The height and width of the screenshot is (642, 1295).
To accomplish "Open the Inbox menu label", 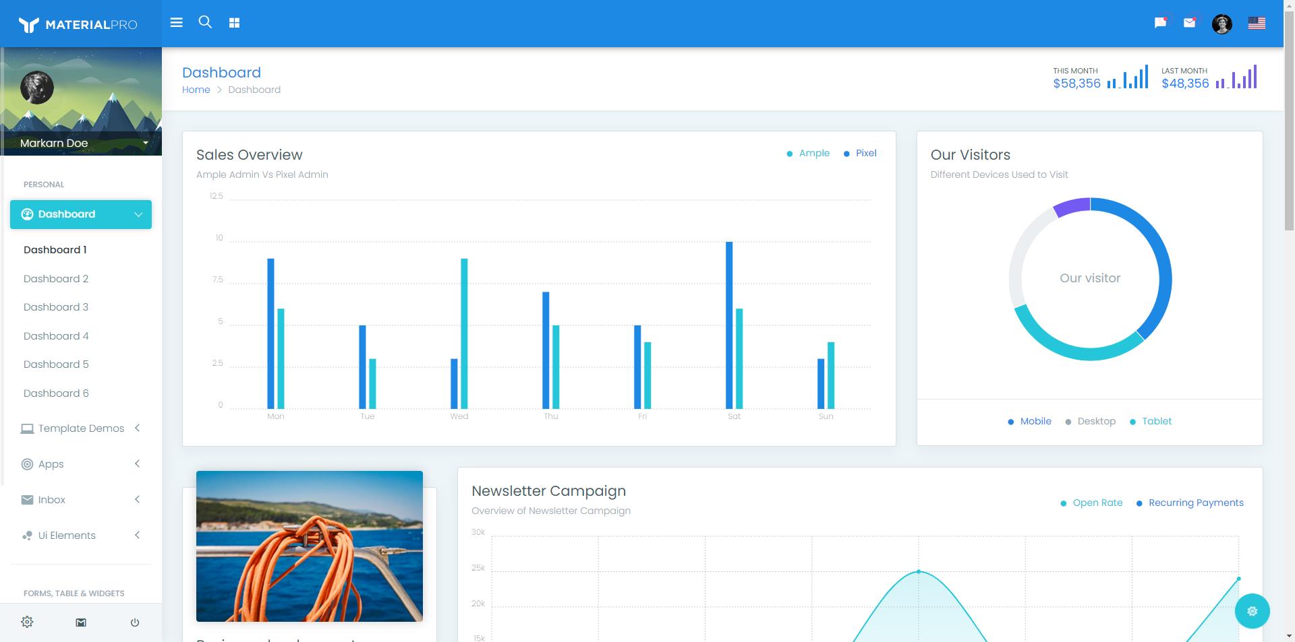I will [x=52, y=500].
